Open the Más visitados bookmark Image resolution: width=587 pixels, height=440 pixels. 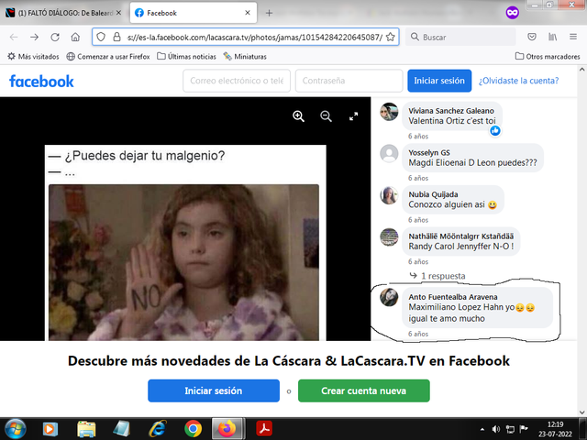[x=33, y=57]
